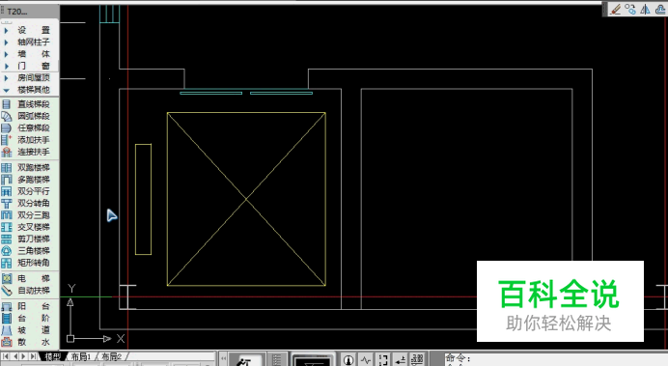Open the 电梯 elevator tool
This screenshot has width=668, height=366.
pos(26,279)
